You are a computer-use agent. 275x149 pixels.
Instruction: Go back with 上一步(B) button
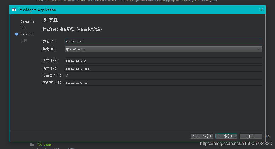[x=202, y=136]
